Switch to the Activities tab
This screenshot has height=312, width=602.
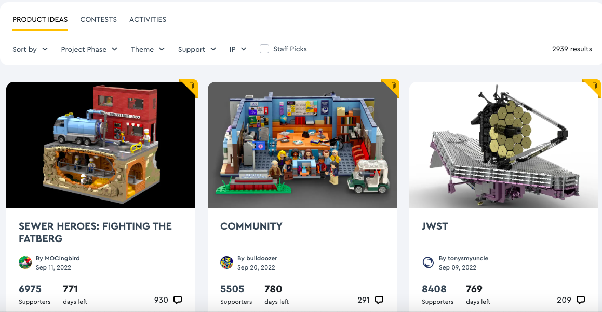pos(148,19)
